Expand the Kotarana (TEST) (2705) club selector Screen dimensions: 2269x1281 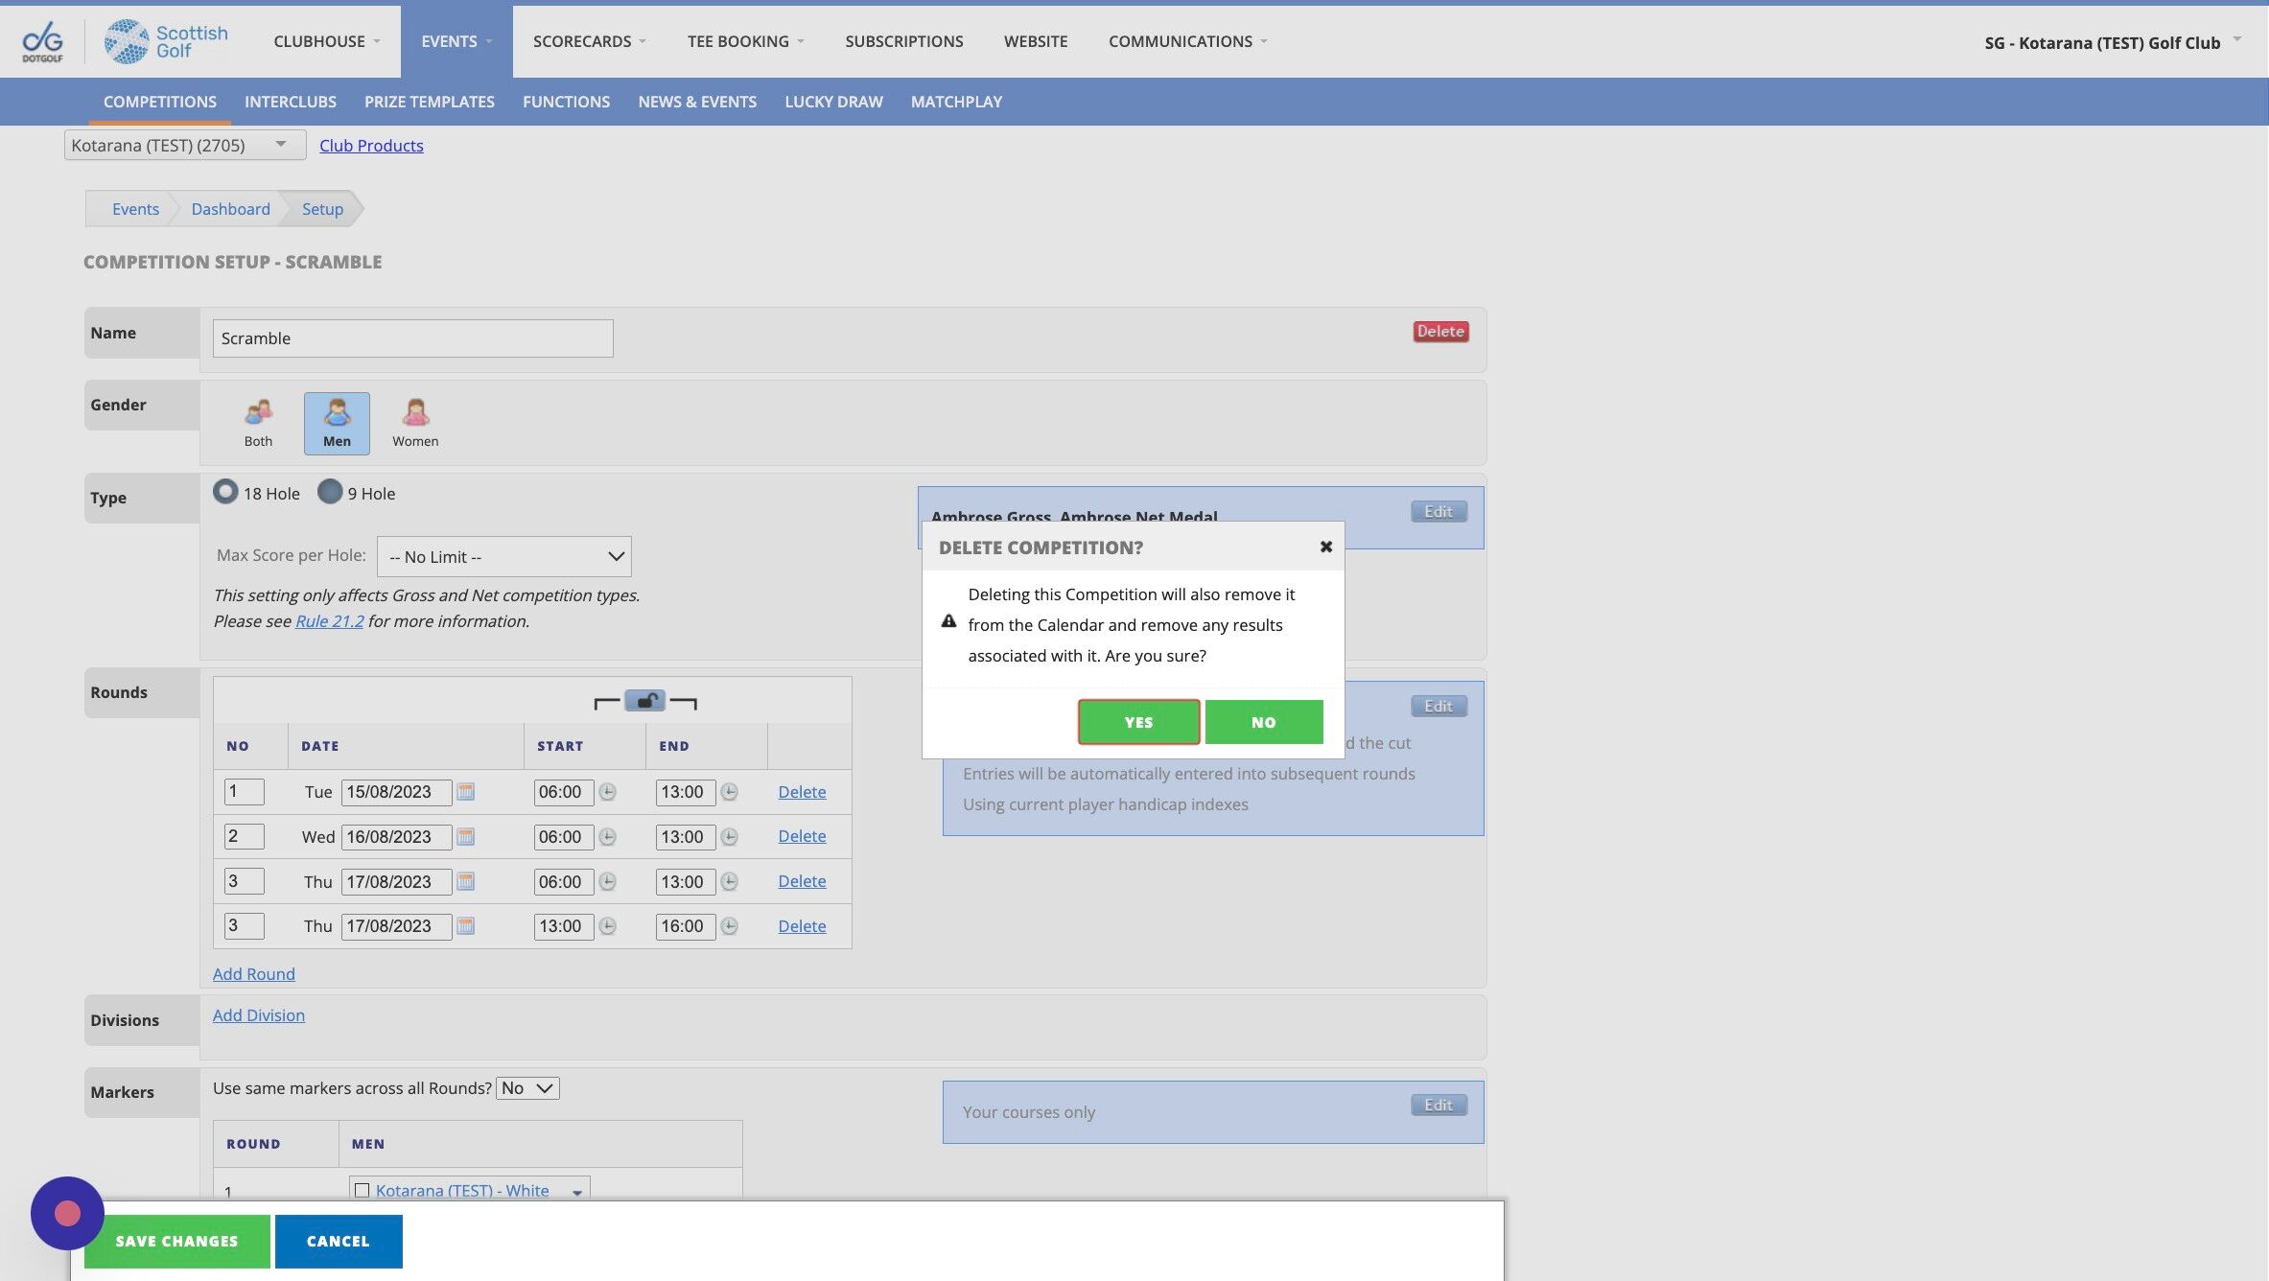click(x=184, y=145)
